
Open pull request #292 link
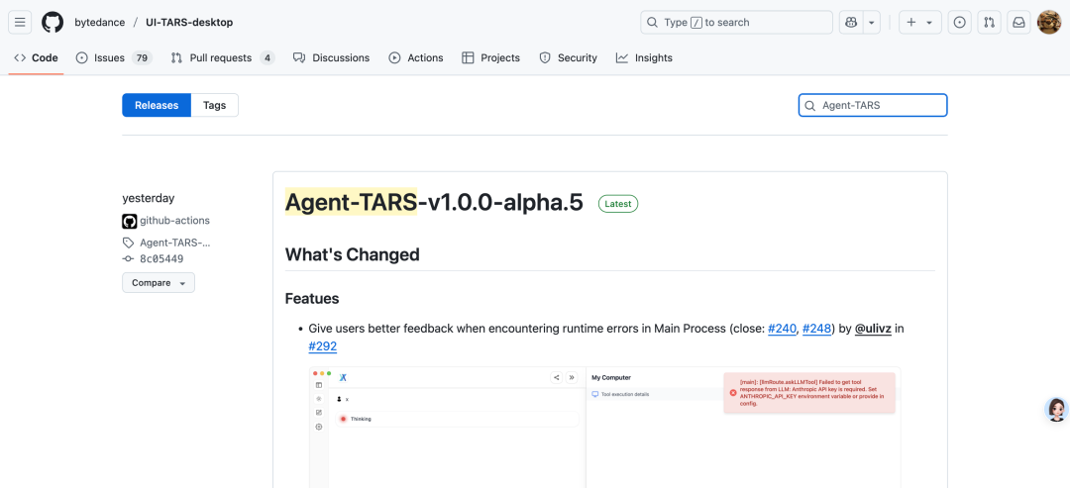[323, 346]
